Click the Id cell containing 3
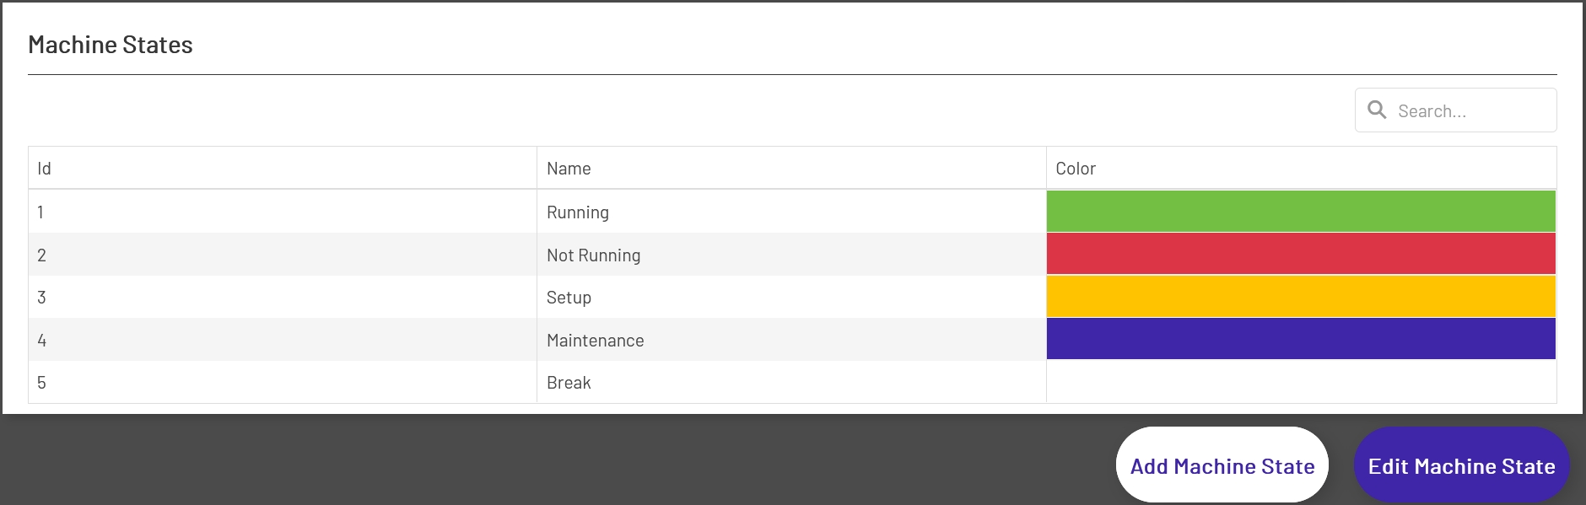This screenshot has height=505, width=1586. (40, 297)
